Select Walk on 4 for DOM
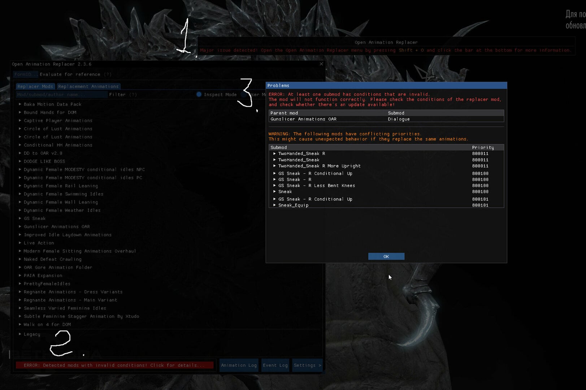The height and width of the screenshot is (390, 586). point(47,325)
